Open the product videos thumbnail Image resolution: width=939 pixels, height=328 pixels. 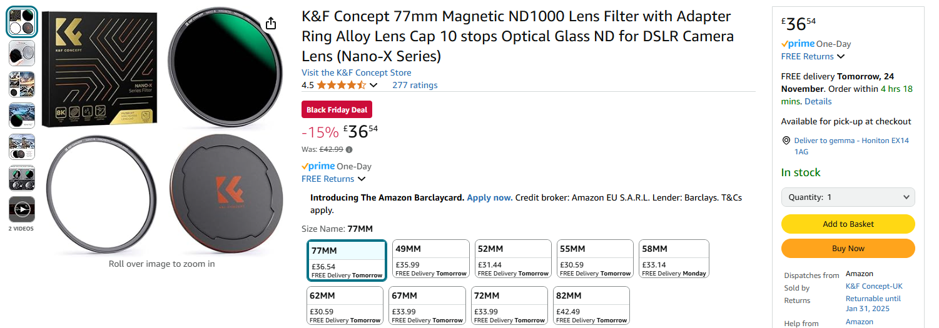[22, 210]
